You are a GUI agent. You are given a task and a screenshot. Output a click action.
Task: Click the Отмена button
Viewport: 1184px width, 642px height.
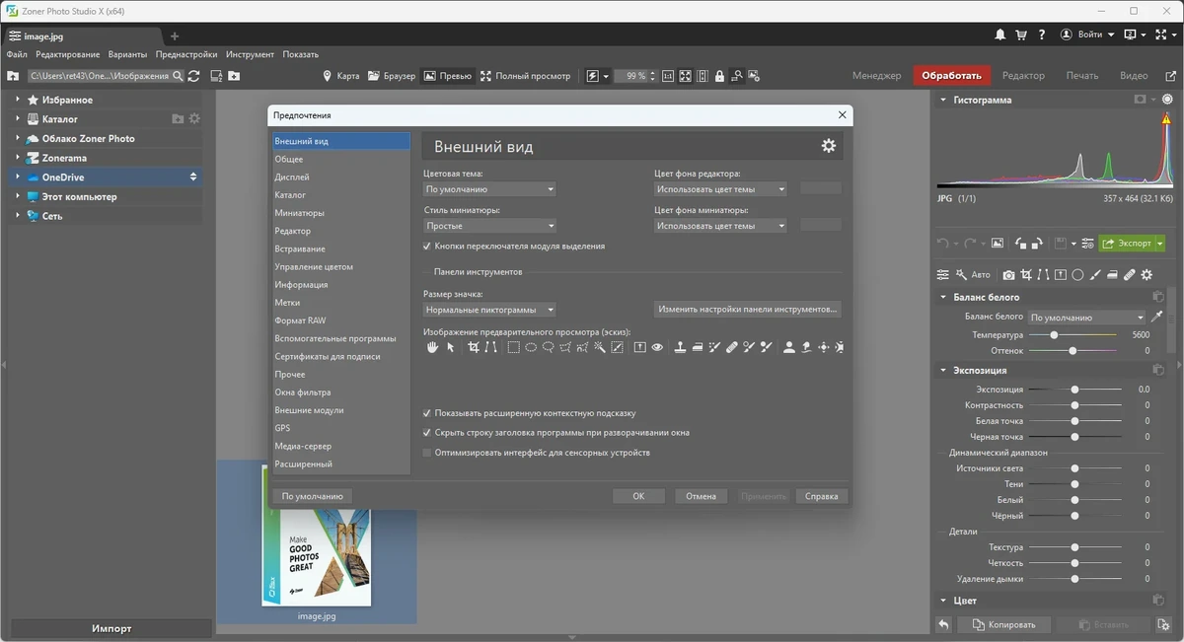tap(702, 496)
